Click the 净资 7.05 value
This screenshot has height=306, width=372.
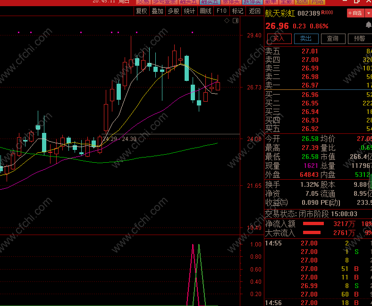312,194
